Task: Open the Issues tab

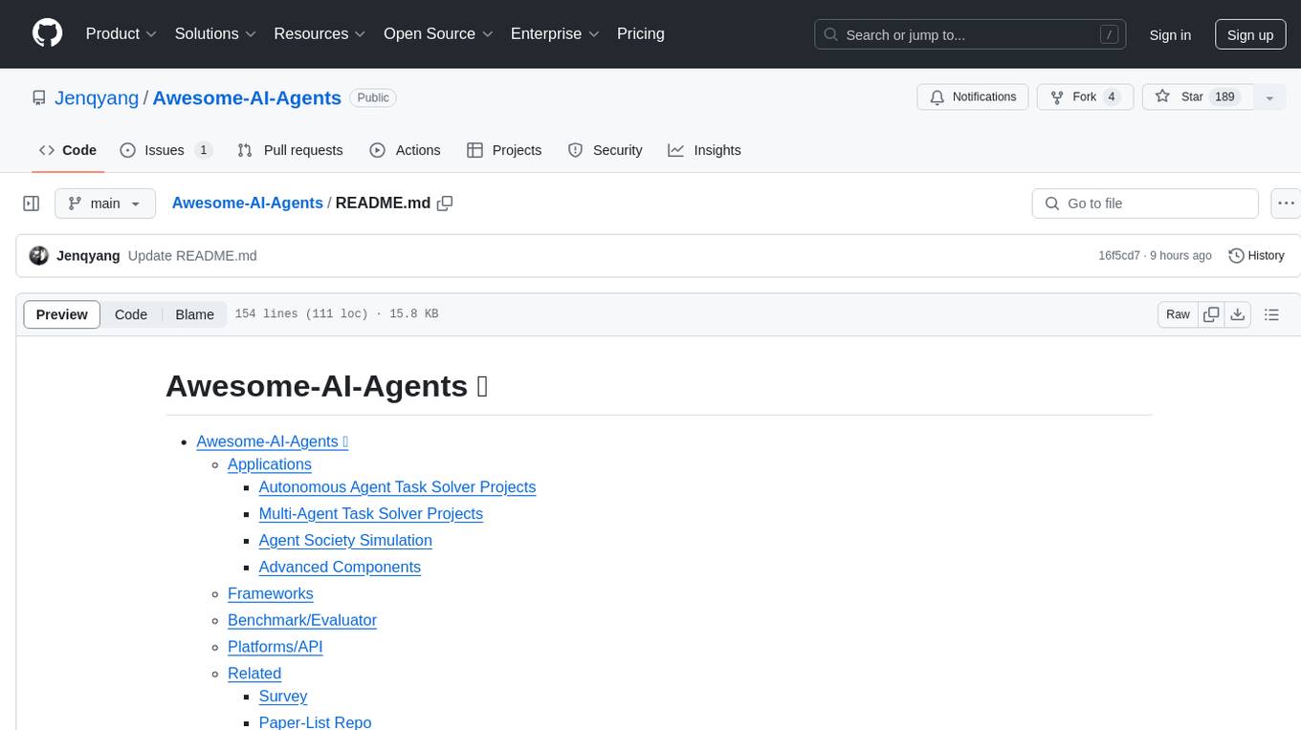Action: [165, 150]
